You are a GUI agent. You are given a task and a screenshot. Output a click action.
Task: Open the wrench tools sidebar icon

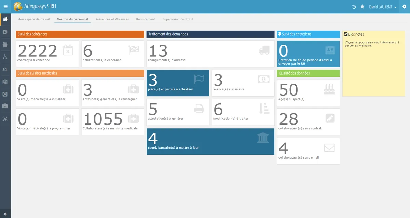coord(5,119)
